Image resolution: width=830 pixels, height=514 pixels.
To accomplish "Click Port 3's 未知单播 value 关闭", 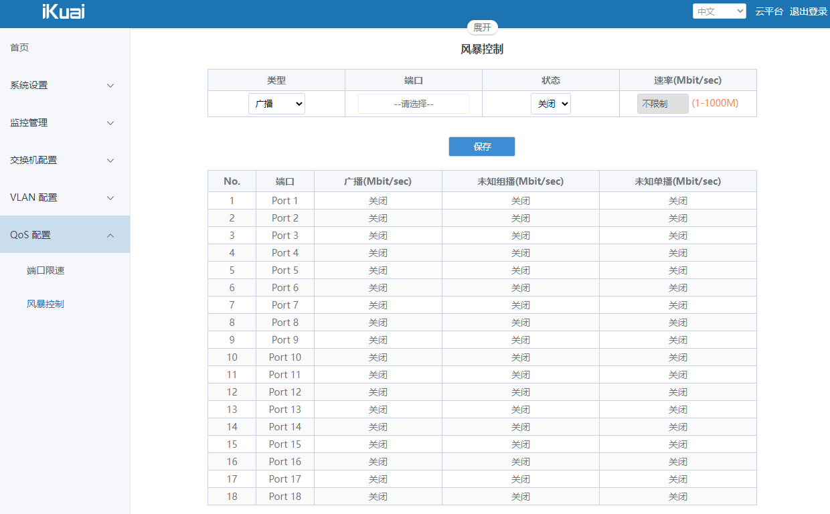I will pos(678,236).
